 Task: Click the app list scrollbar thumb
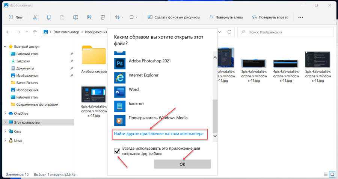(215, 116)
